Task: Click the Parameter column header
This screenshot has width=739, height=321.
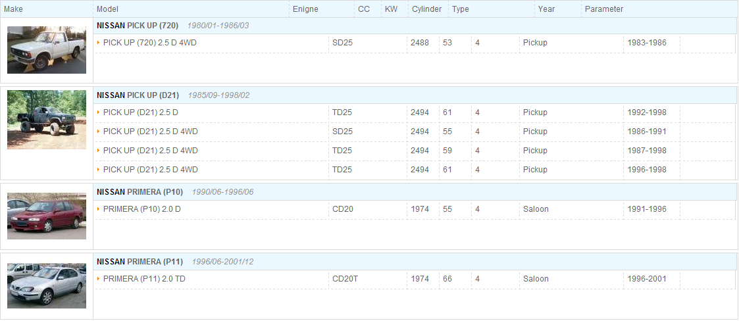Action: click(604, 9)
